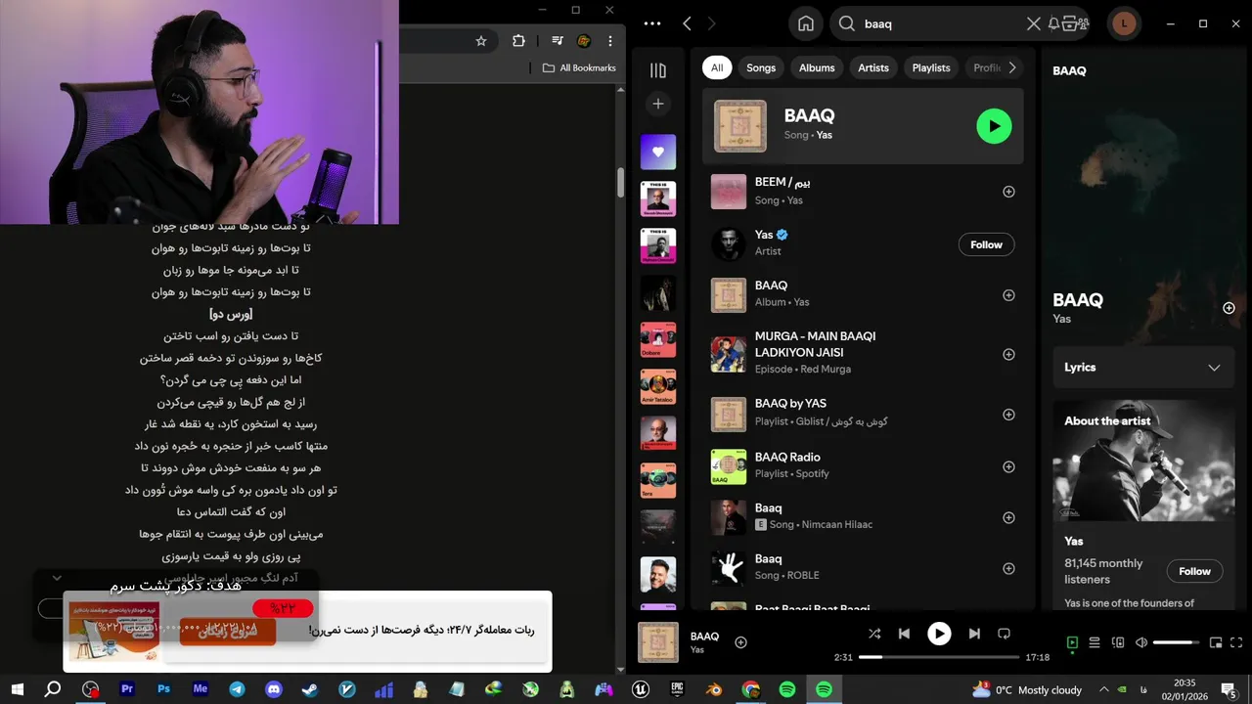This screenshot has width=1252, height=704.
Task: Open the Liked Songs heart tile
Action: pyautogui.click(x=658, y=153)
